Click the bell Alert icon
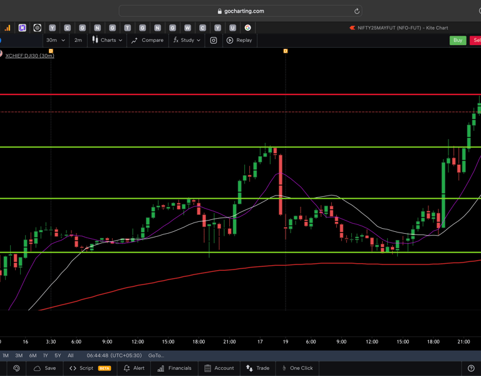 pos(127,368)
